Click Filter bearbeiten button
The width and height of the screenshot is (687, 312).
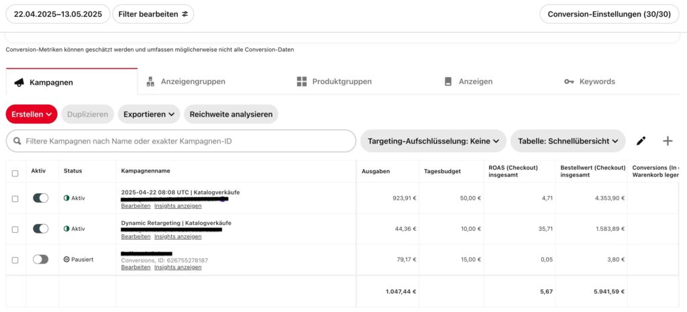tap(153, 14)
